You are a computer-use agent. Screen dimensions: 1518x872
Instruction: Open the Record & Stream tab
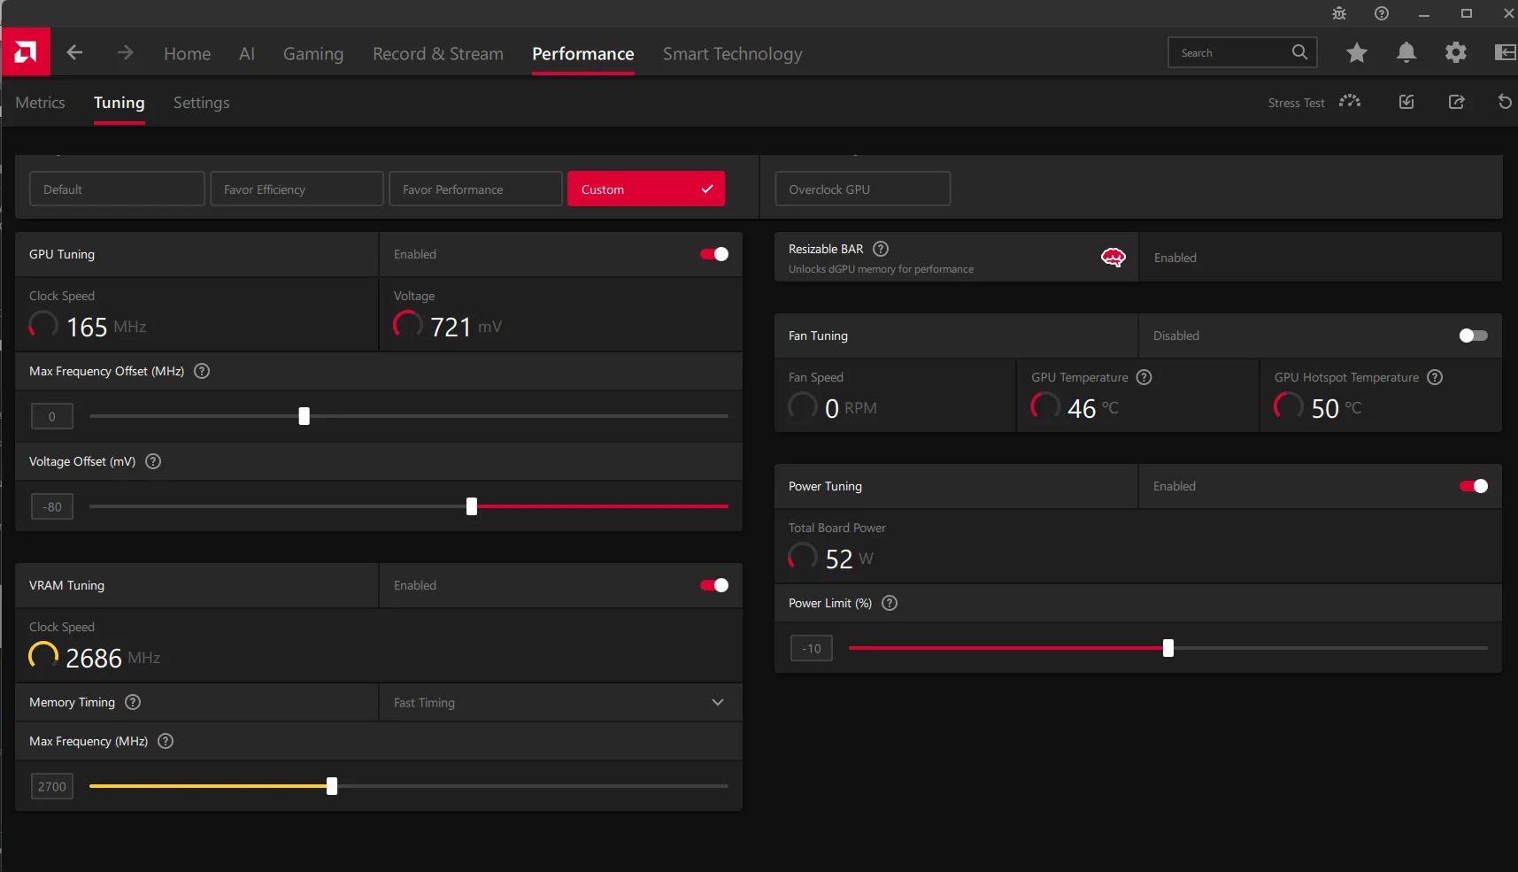pos(438,54)
